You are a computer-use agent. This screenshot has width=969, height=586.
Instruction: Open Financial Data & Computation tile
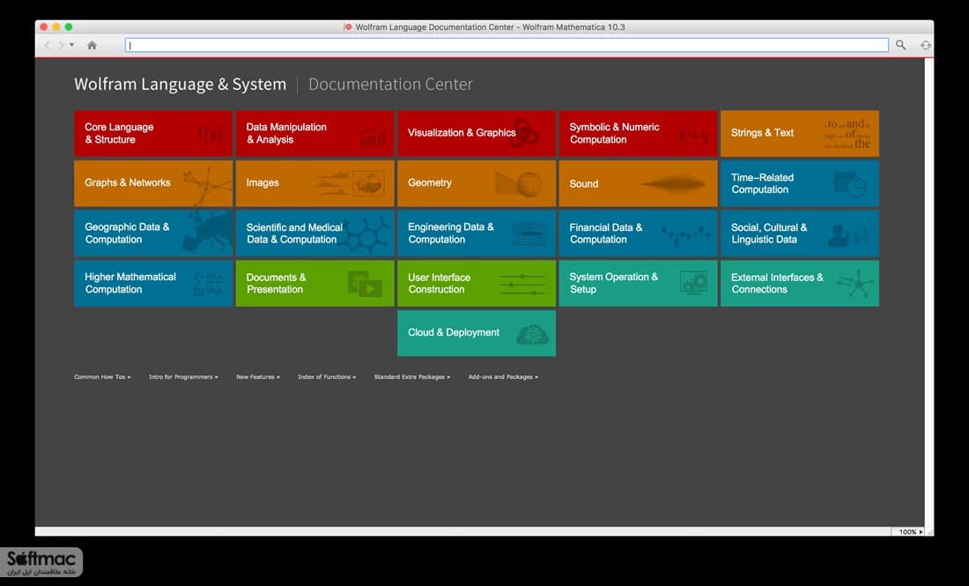[x=638, y=234]
